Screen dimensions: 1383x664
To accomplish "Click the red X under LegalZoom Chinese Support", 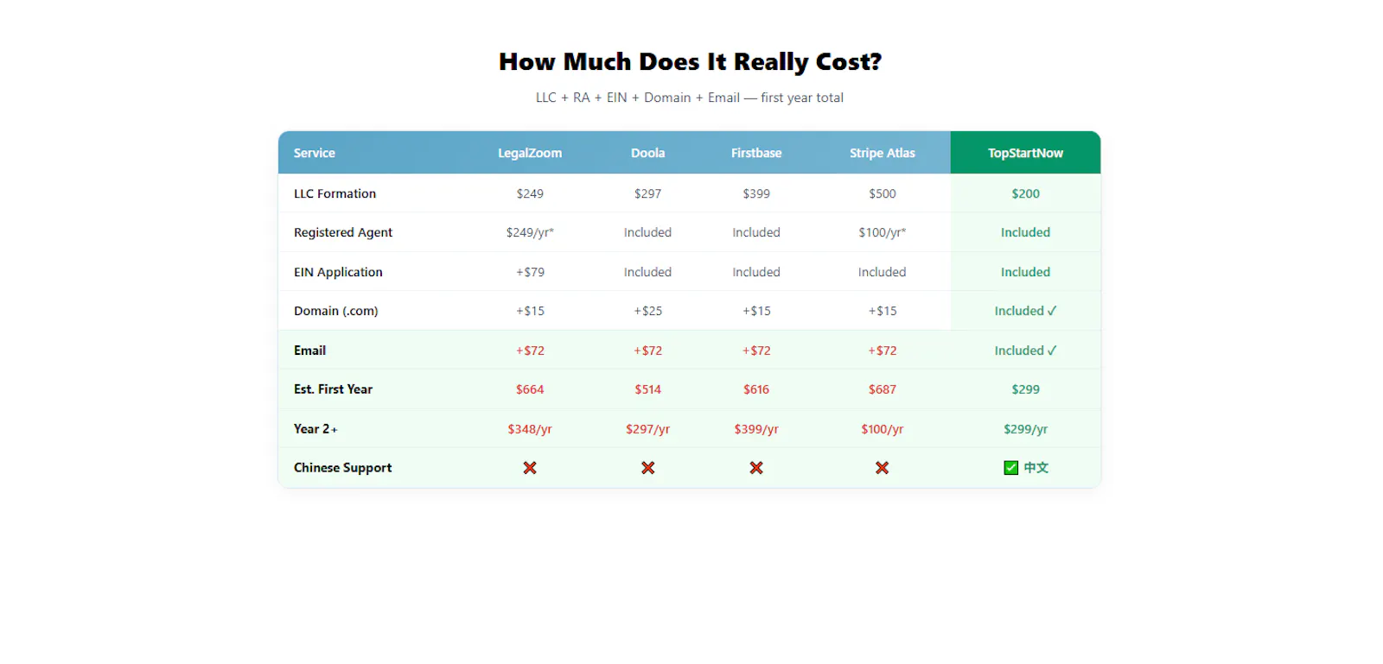I will (530, 468).
